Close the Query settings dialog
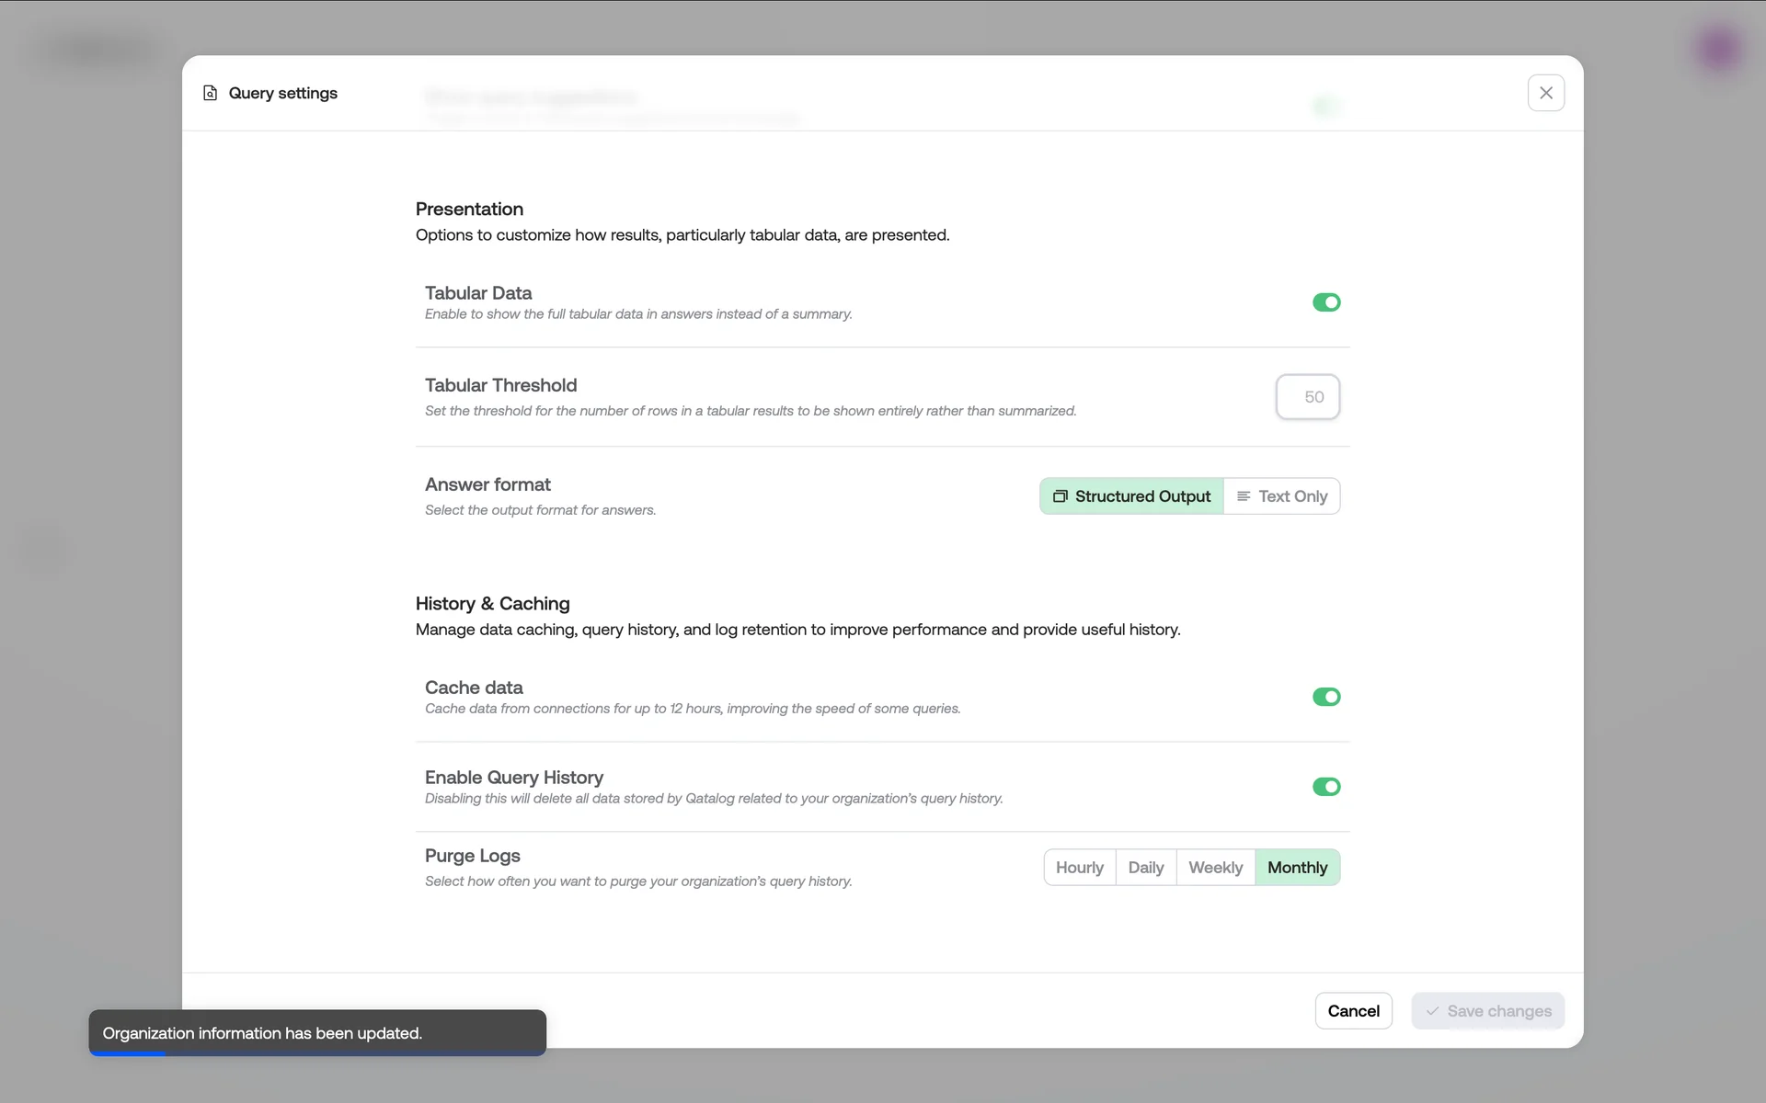This screenshot has height=1103, width=1766. coord(1545,93)
